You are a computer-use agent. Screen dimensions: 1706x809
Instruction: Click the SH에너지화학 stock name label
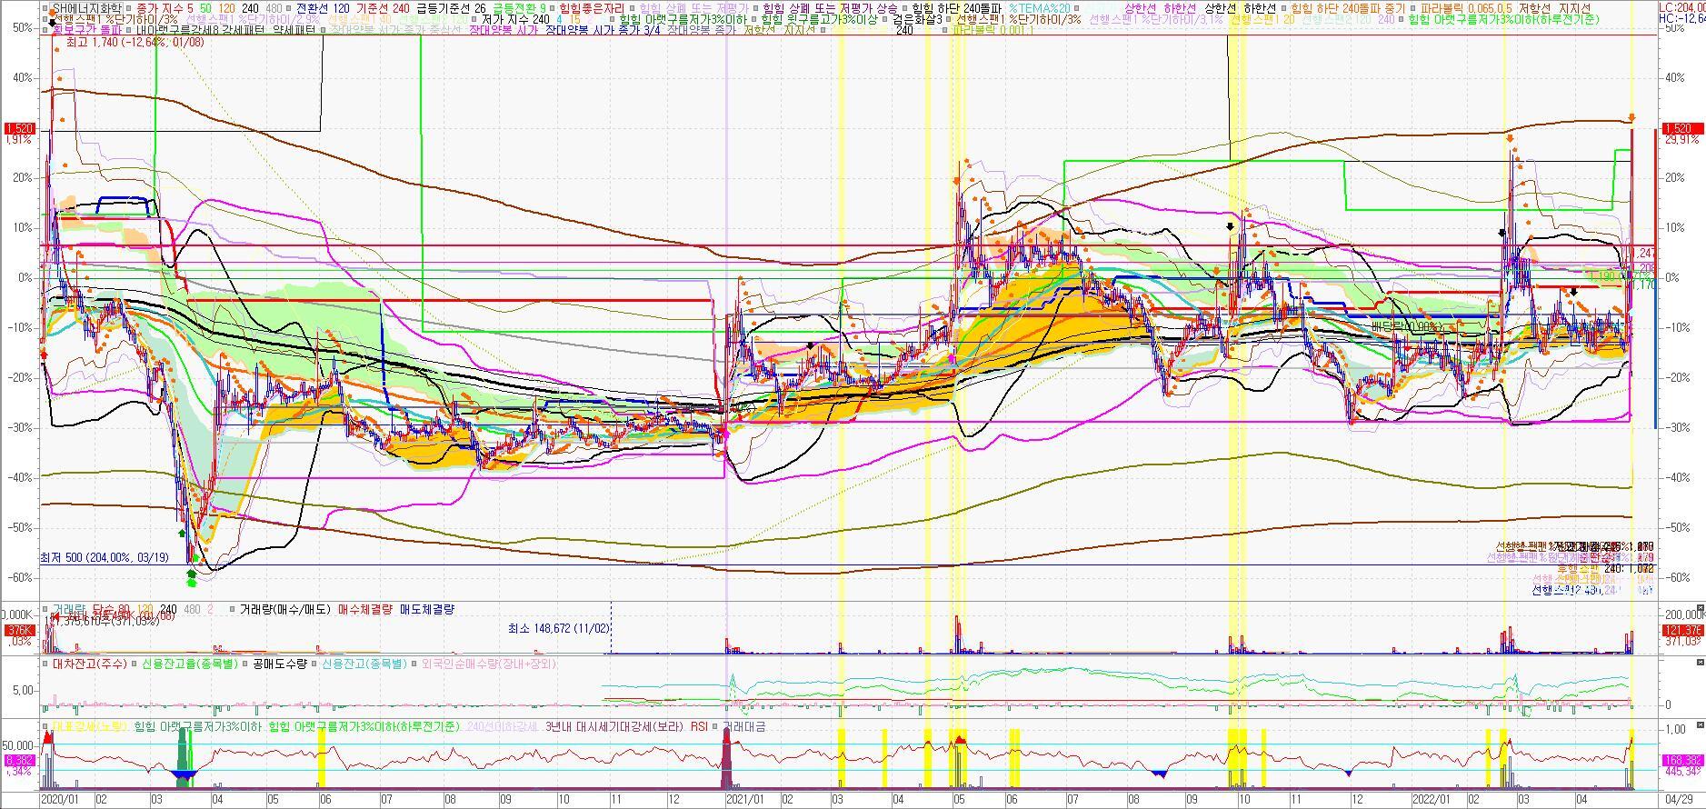click(86, 7)
